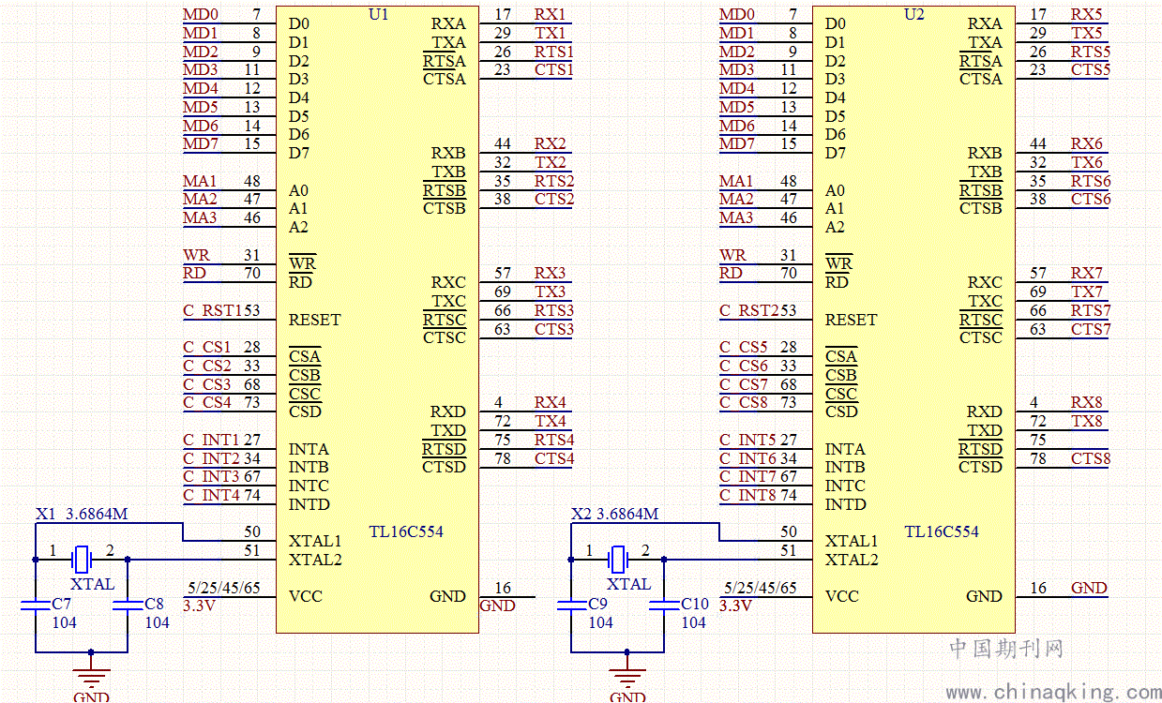This screenshot has width=1162, height=703.
Task: Click the C_RST1 net label
Action: 212,310
